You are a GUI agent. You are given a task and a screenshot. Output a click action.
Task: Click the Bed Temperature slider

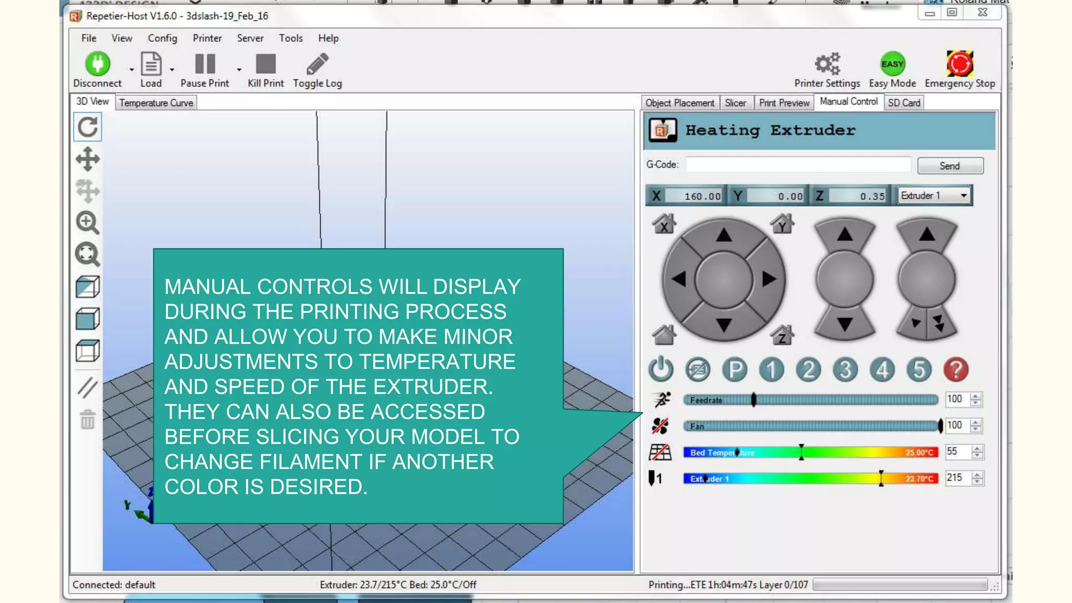[810, 452]
